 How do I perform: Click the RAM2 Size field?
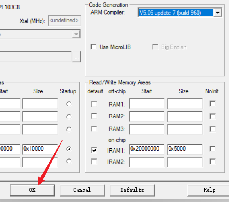click(x=185, y=116)
